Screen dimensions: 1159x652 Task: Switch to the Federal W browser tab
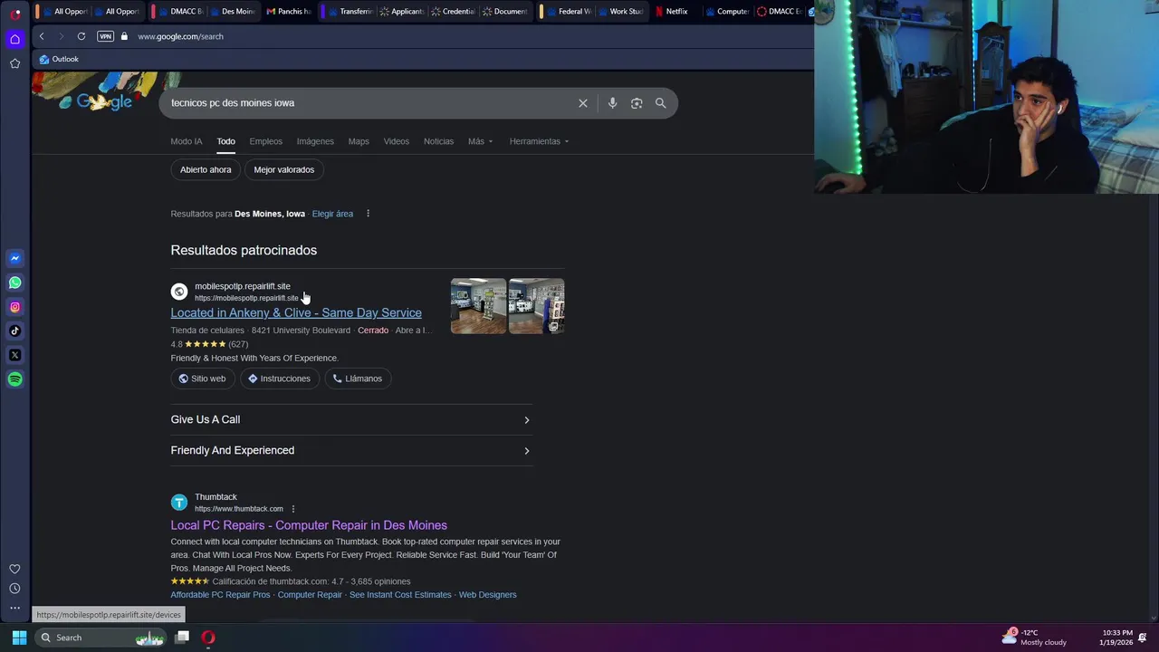pyautogui.click(x=569, y=12)
